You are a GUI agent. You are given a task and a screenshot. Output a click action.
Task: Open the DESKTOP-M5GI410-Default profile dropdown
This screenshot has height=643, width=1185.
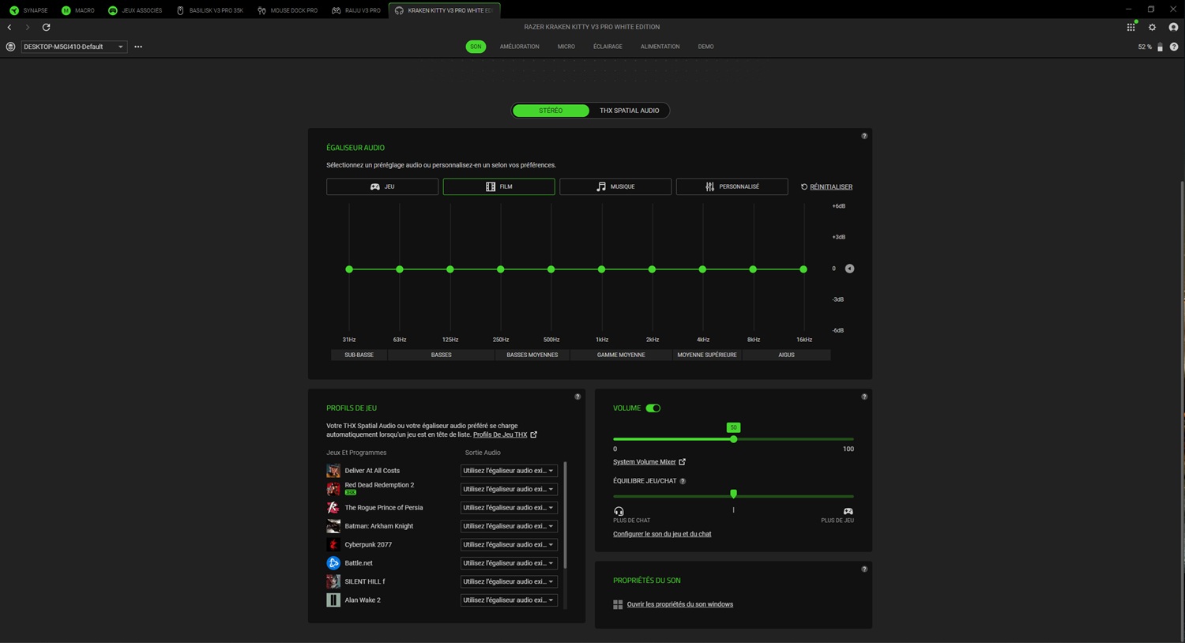pos(73,47)
